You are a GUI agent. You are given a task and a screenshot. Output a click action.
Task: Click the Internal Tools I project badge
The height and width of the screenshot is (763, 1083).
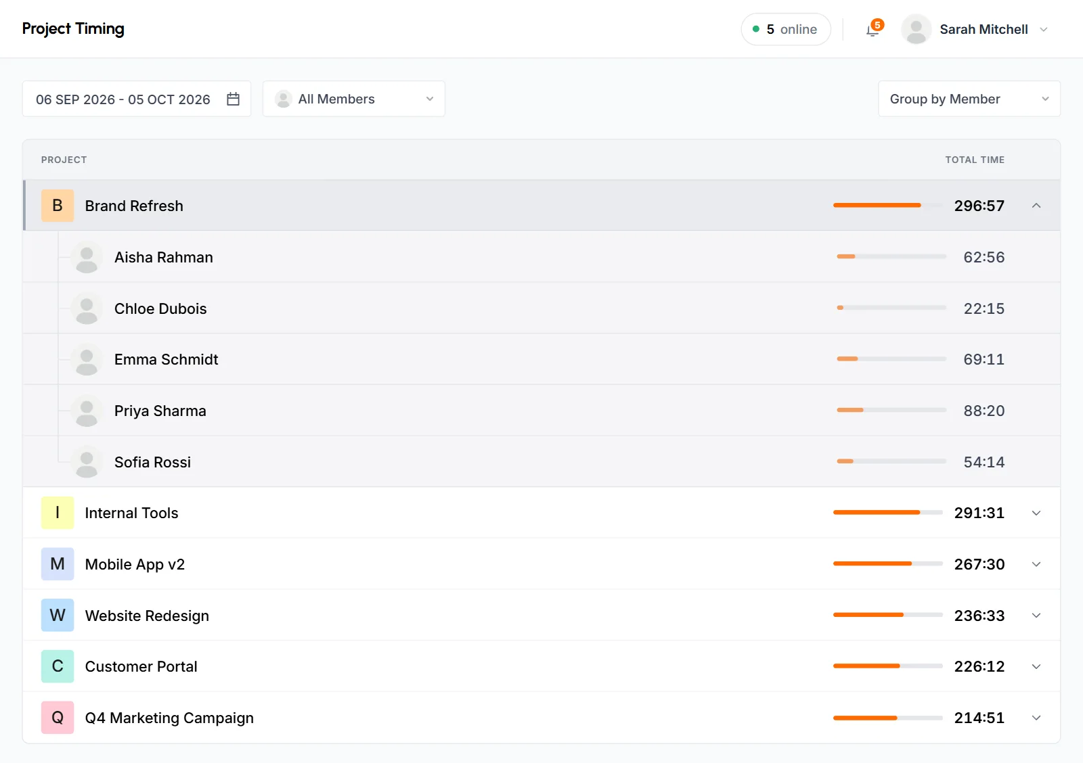click(58, 513)
